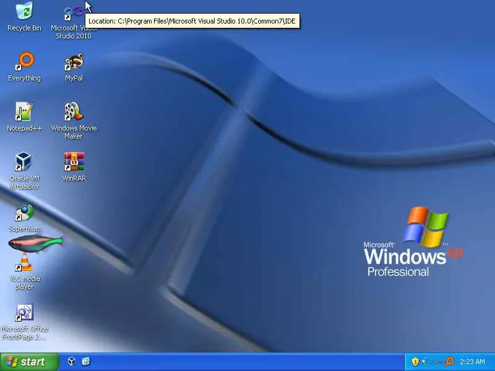Select the MyPal browser desktop shortcut
Viewport: 495px width, 371px height.
[74, 67]
